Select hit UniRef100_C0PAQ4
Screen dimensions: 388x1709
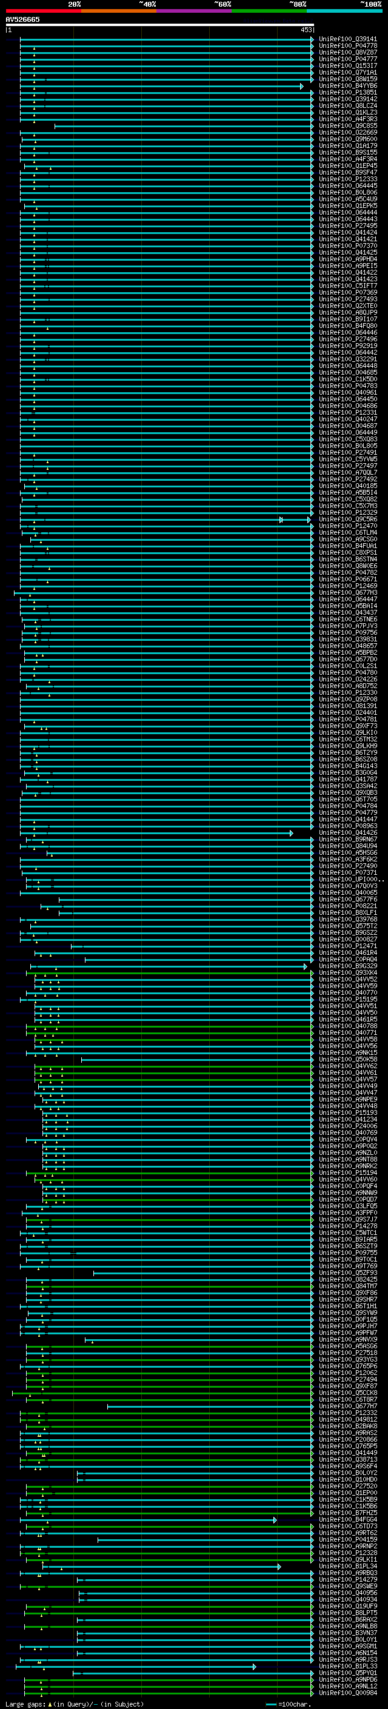[x=348, y=959]
